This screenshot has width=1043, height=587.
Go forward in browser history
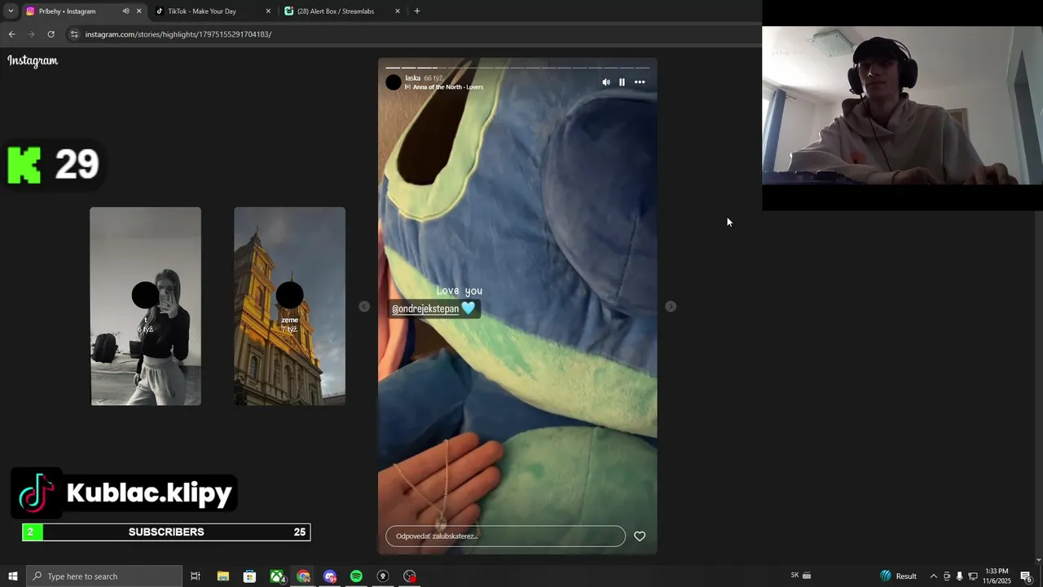click(31, 34)
